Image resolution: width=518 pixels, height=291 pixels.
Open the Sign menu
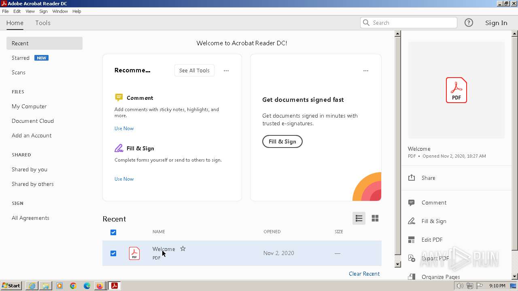pos(43,11)
